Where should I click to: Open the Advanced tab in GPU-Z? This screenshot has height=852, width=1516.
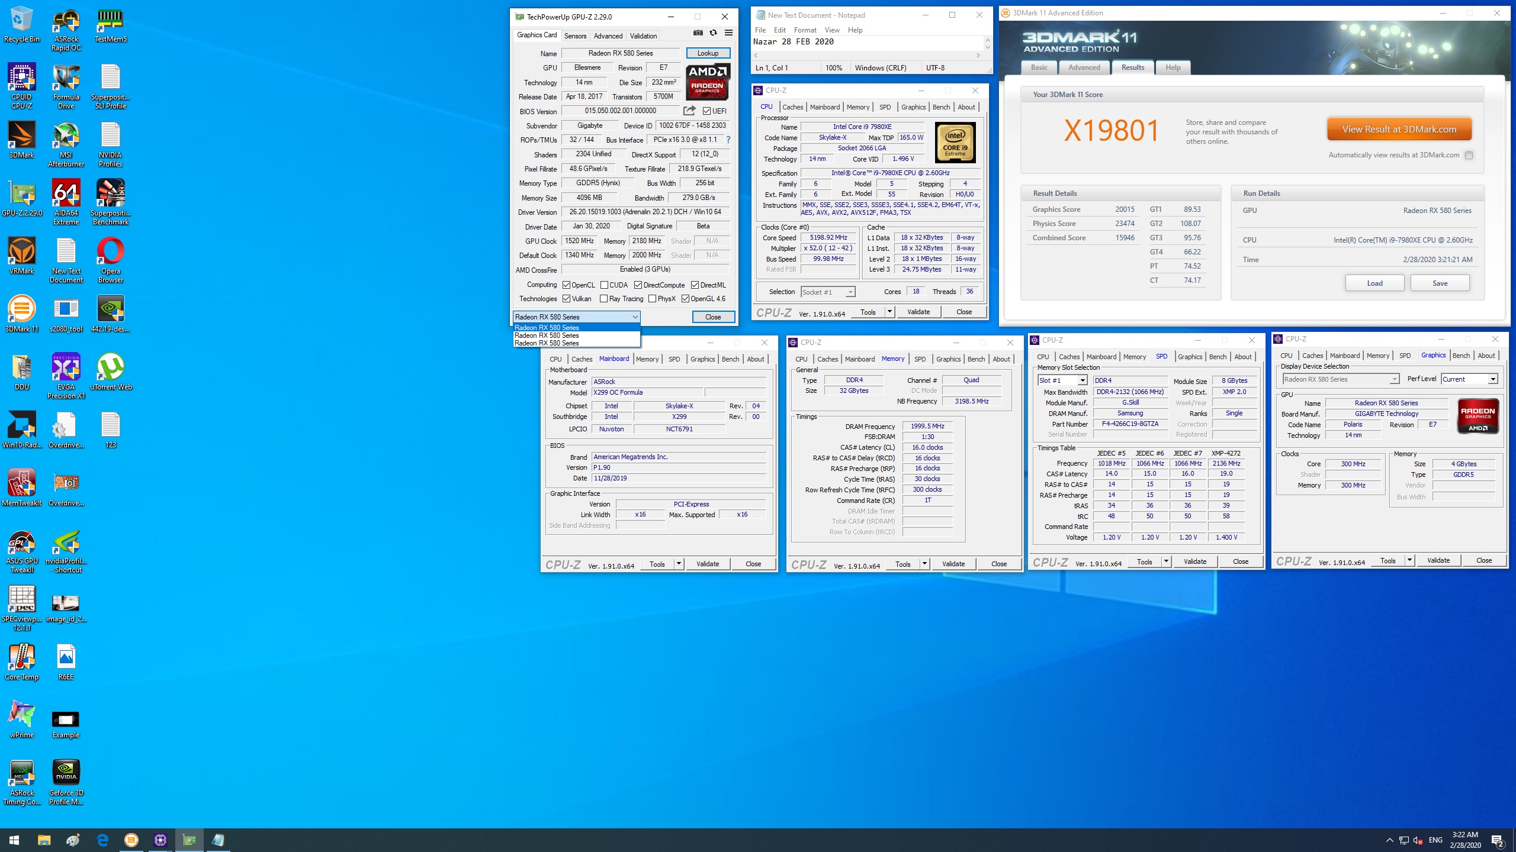point(608,35)
